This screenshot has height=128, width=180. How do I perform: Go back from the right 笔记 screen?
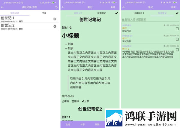(124, 7)
